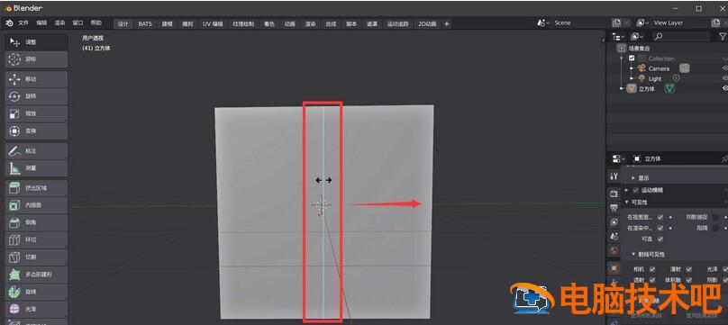Open the outliner editor type dropdown
This screenshot has height=325, width=728.
pos(618,36)
